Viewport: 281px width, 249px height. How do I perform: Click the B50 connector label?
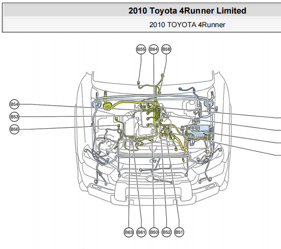tap(154, 232)
